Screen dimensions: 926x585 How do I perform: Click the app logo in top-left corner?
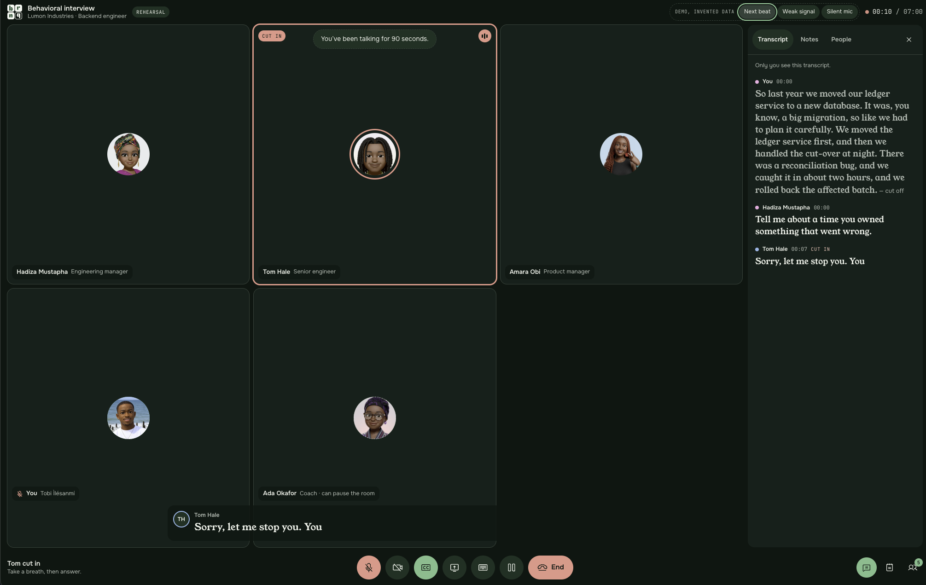click(15, 12)
